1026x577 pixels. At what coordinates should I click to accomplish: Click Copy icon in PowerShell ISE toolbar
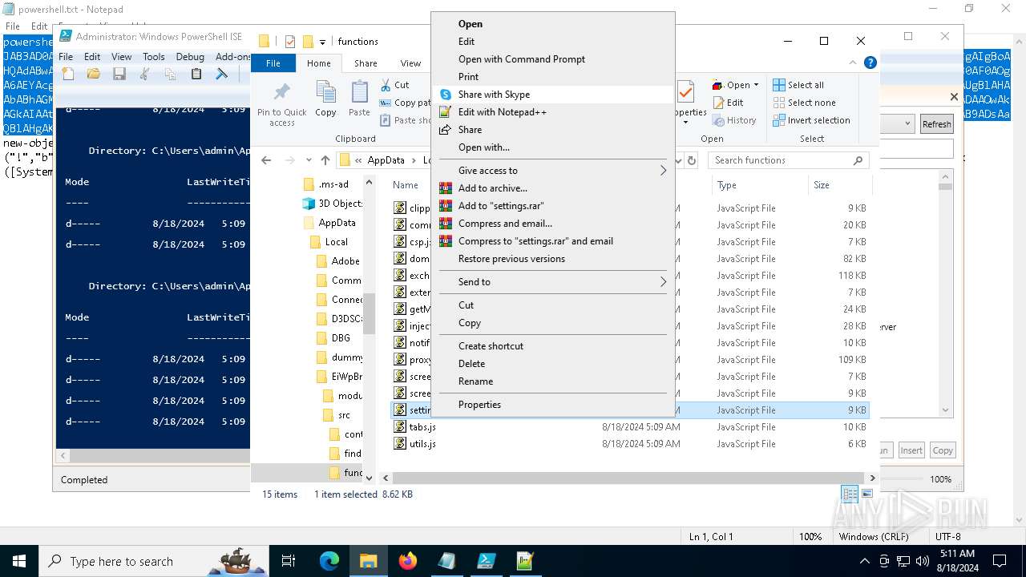[171, 74]
